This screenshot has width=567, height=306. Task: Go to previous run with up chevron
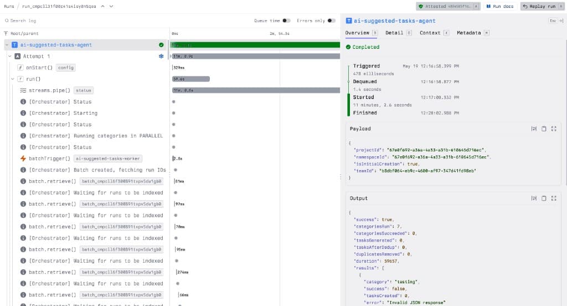tap(102, 6)
